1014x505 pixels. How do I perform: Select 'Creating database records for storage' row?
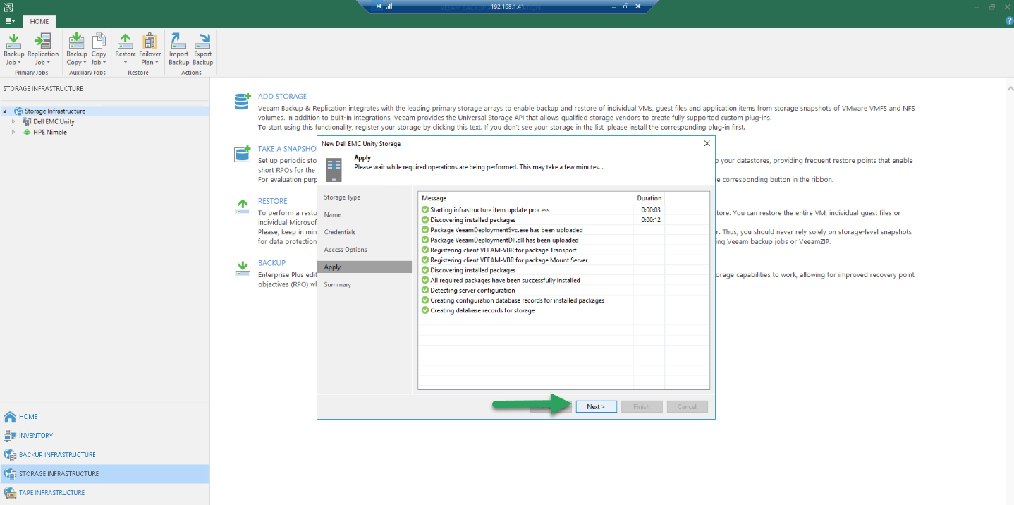click(563, 310)
